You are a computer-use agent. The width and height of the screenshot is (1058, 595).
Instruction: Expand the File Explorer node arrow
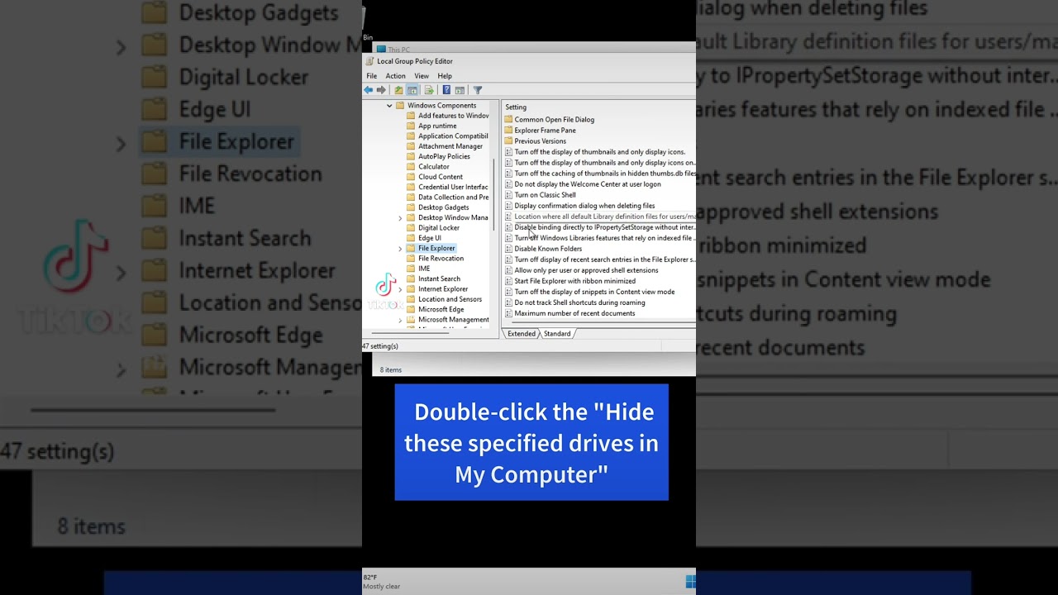pos(400,249)
